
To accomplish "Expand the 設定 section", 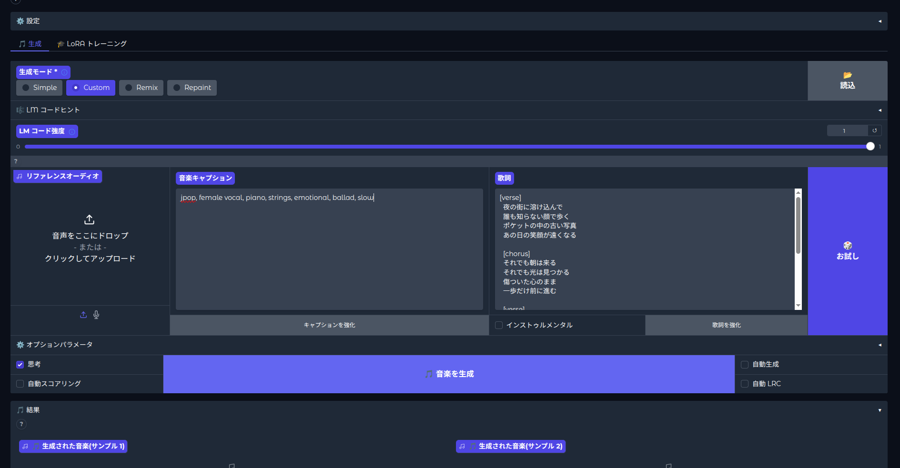I will click(449, 21).
